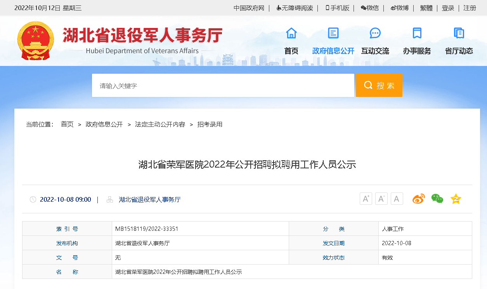Share article via Weibo icon

(x=418, y=199)
